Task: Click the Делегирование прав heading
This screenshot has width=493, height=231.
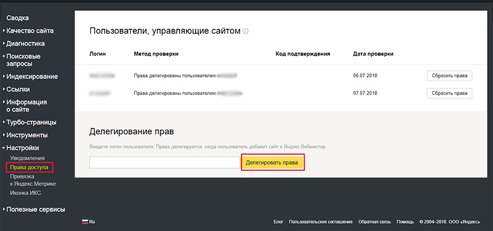Action: [x=132, y=131]
